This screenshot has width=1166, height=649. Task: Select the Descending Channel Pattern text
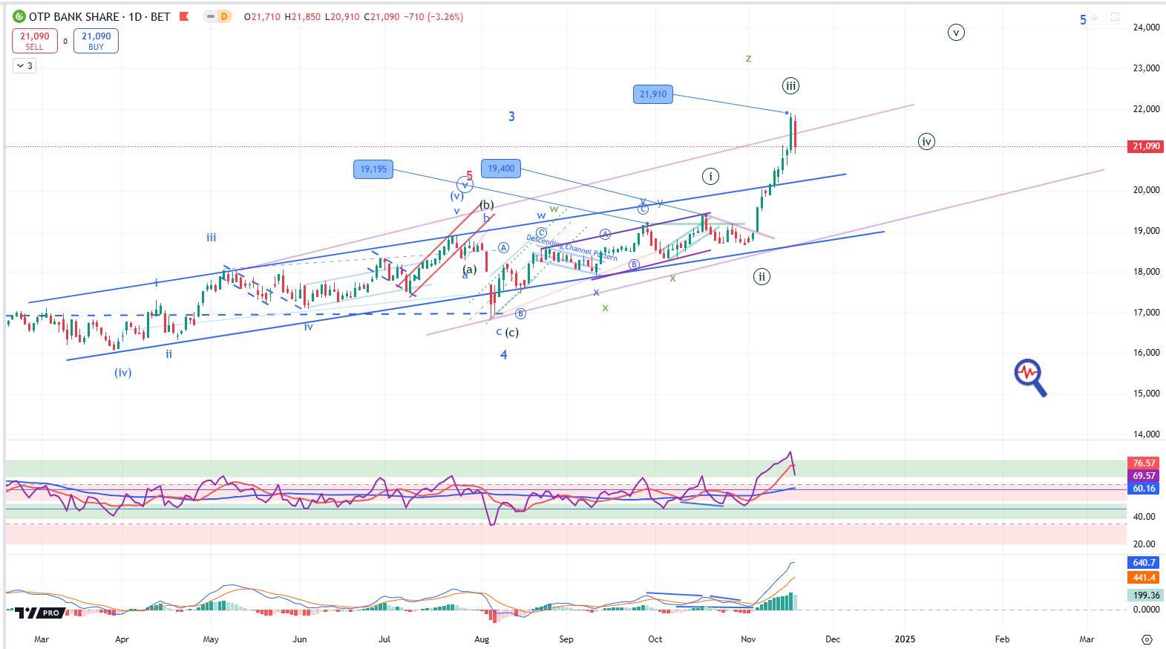coord(571,248)
